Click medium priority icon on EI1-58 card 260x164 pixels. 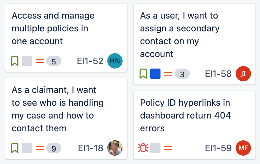pos(168,74)
